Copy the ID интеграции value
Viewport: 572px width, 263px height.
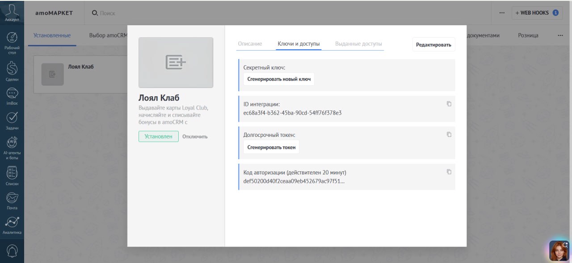pyautogui.click(x=449, y=104)
